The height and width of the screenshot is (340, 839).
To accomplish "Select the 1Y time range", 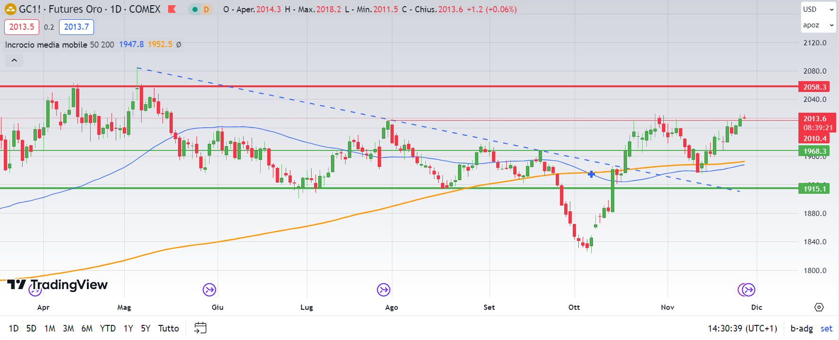I will (x=128, y=328).
